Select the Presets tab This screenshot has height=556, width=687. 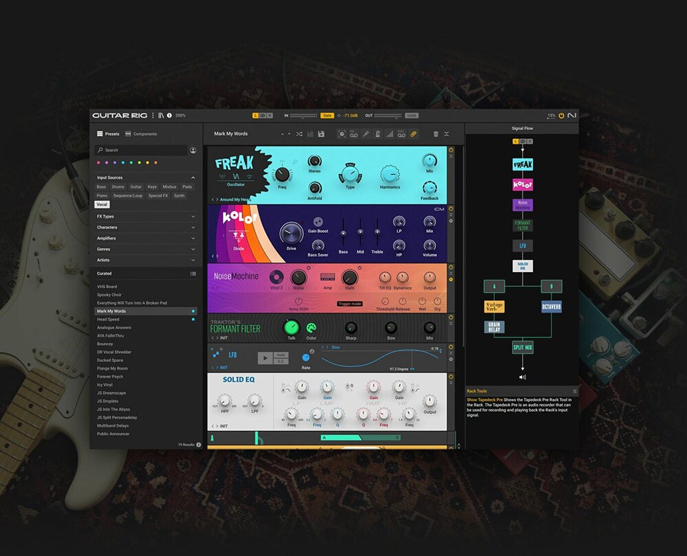[x=108, y=134]
